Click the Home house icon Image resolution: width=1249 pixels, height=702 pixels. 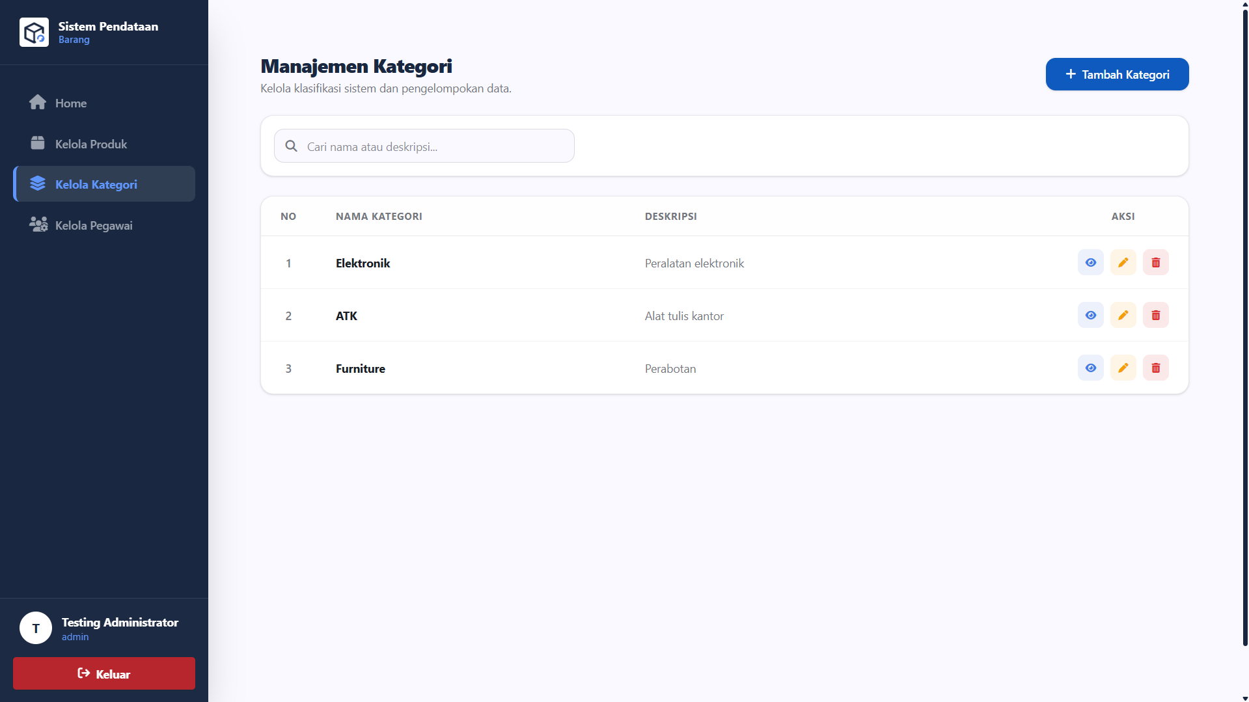coord(38,102)
